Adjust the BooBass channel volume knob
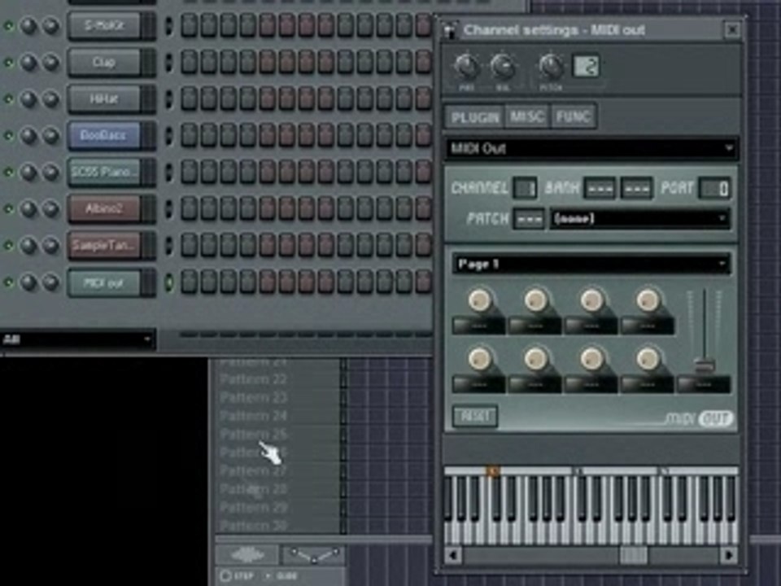781x586 pixels. coord(50,136)
